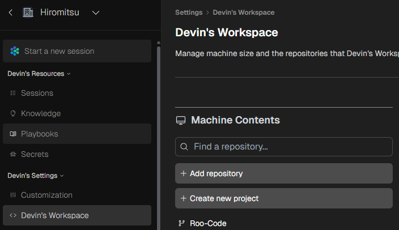Click the Machine Contents monitor icon
The height and width of the screenshot is (230, 399).
(181, 120)
